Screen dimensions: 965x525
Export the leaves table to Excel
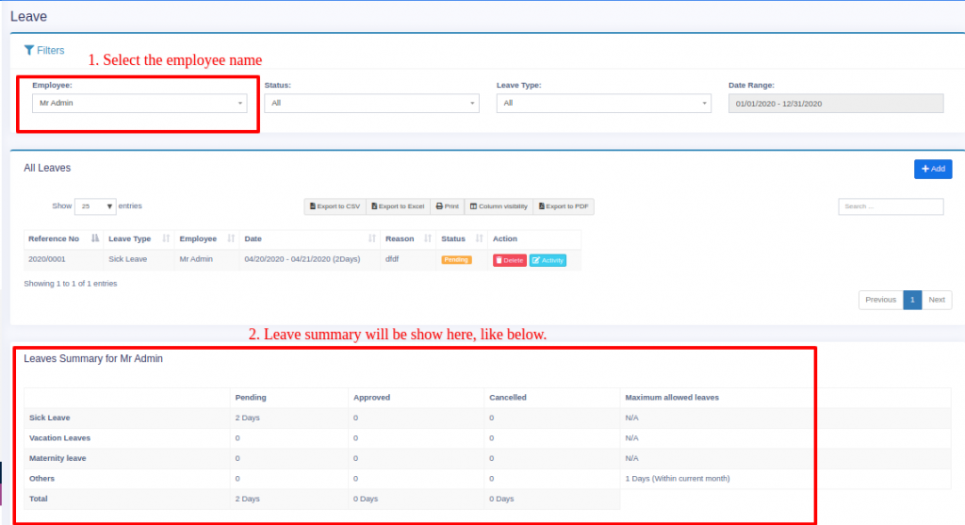pyautogui.click(x=397, y=206)
